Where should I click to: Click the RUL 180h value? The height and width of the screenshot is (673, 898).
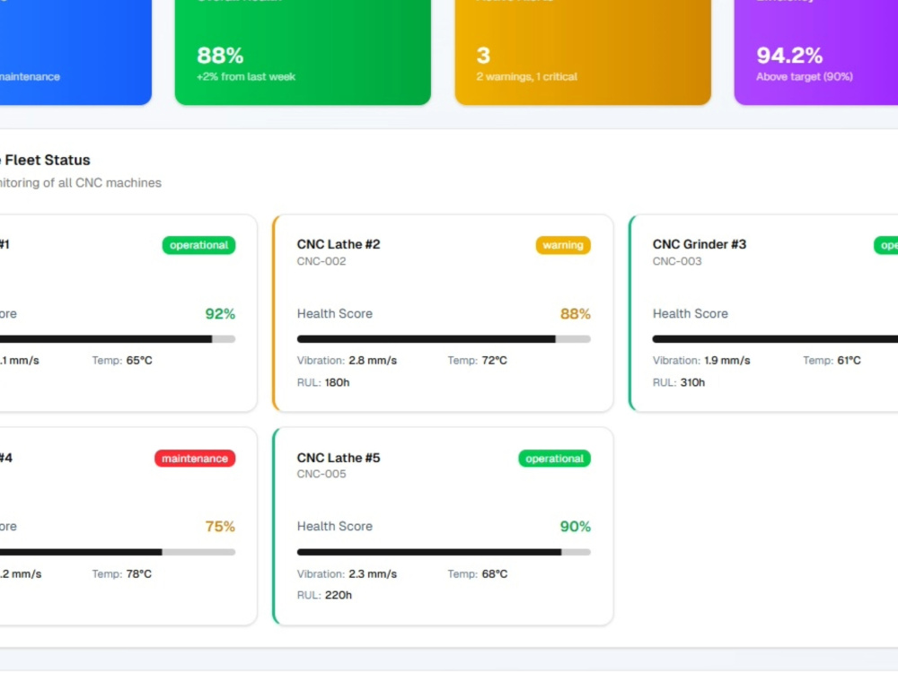pos(337,382)
